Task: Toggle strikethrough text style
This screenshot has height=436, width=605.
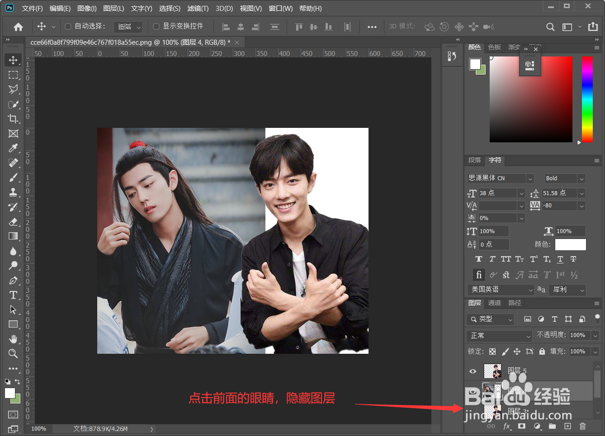Action: [573, 259]
